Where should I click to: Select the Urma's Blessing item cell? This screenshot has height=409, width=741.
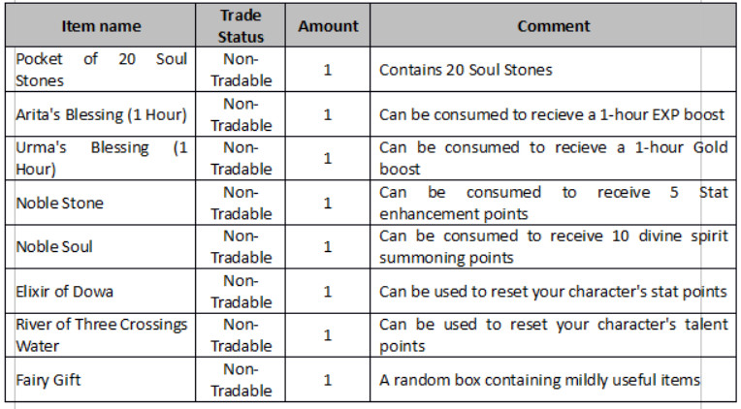coord(102,158)
